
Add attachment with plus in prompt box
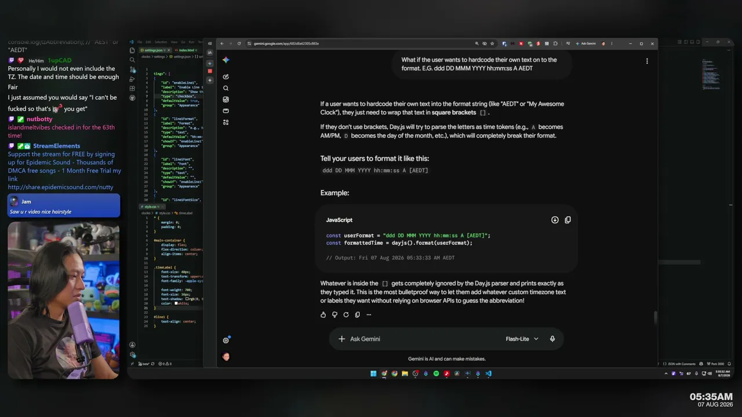(x=341, y=339)
